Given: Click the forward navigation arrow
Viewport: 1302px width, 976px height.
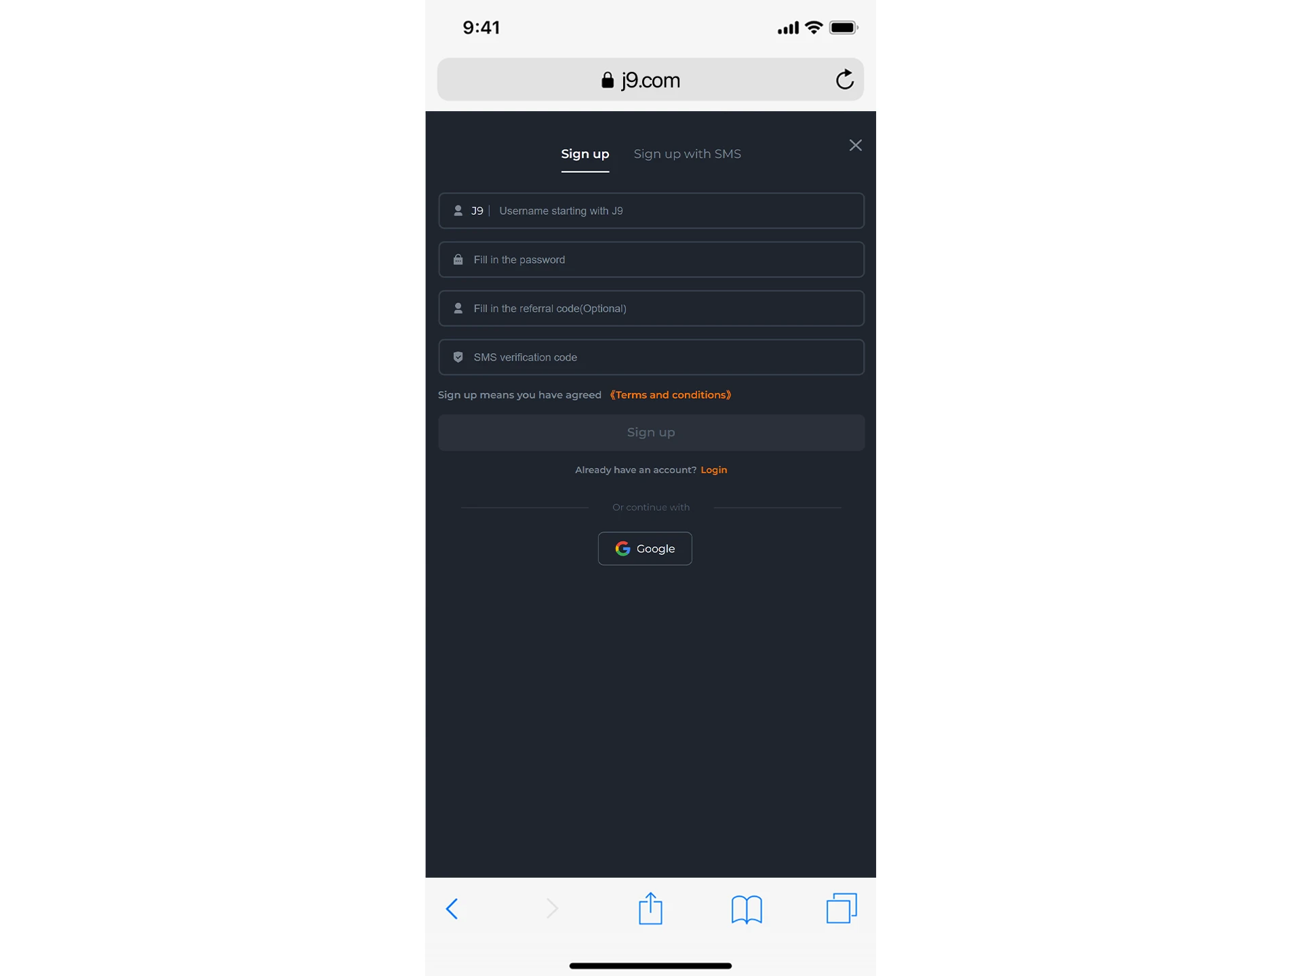Looking at the screenshot, I should point(551,908).
